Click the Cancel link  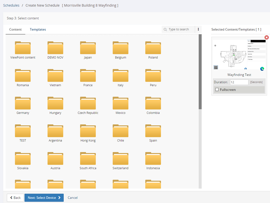pyautogui.click(x=73, y=198)
